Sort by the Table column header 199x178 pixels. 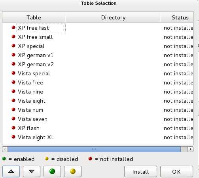[x=34, y=17]
